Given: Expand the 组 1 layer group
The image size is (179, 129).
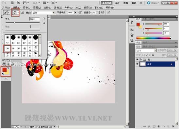Looking at the screenshot, I should (x=141, y=59).
